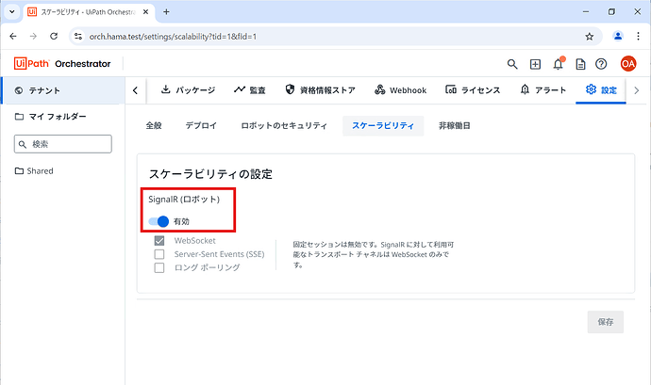Viewport: 651px width, 385px height.
Task: Click the UiPath Orchestrator logo
Action: tap(62, 64)
